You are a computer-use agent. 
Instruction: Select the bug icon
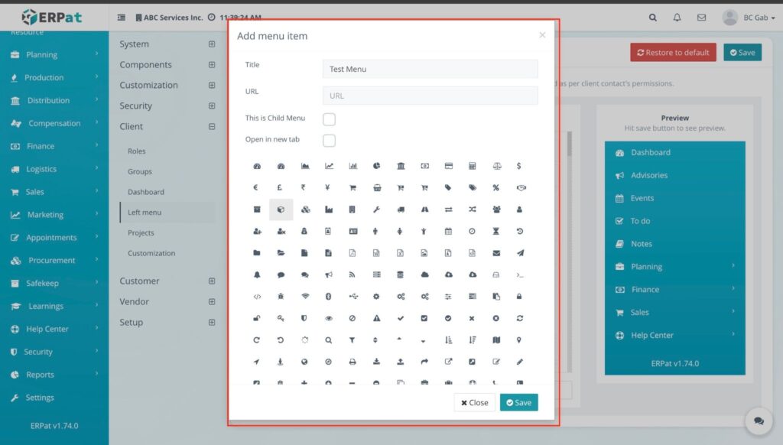pyautogui.click(x=281, y=297)
